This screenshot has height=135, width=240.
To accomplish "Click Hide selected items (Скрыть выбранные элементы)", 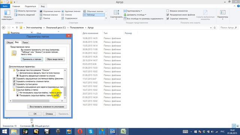I will point(205,15).
